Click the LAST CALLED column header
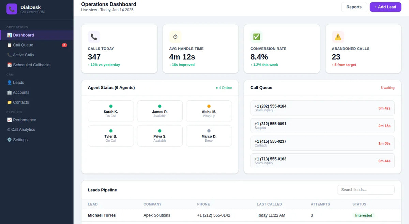Screen dimensions: 409x224 point(269,204)
